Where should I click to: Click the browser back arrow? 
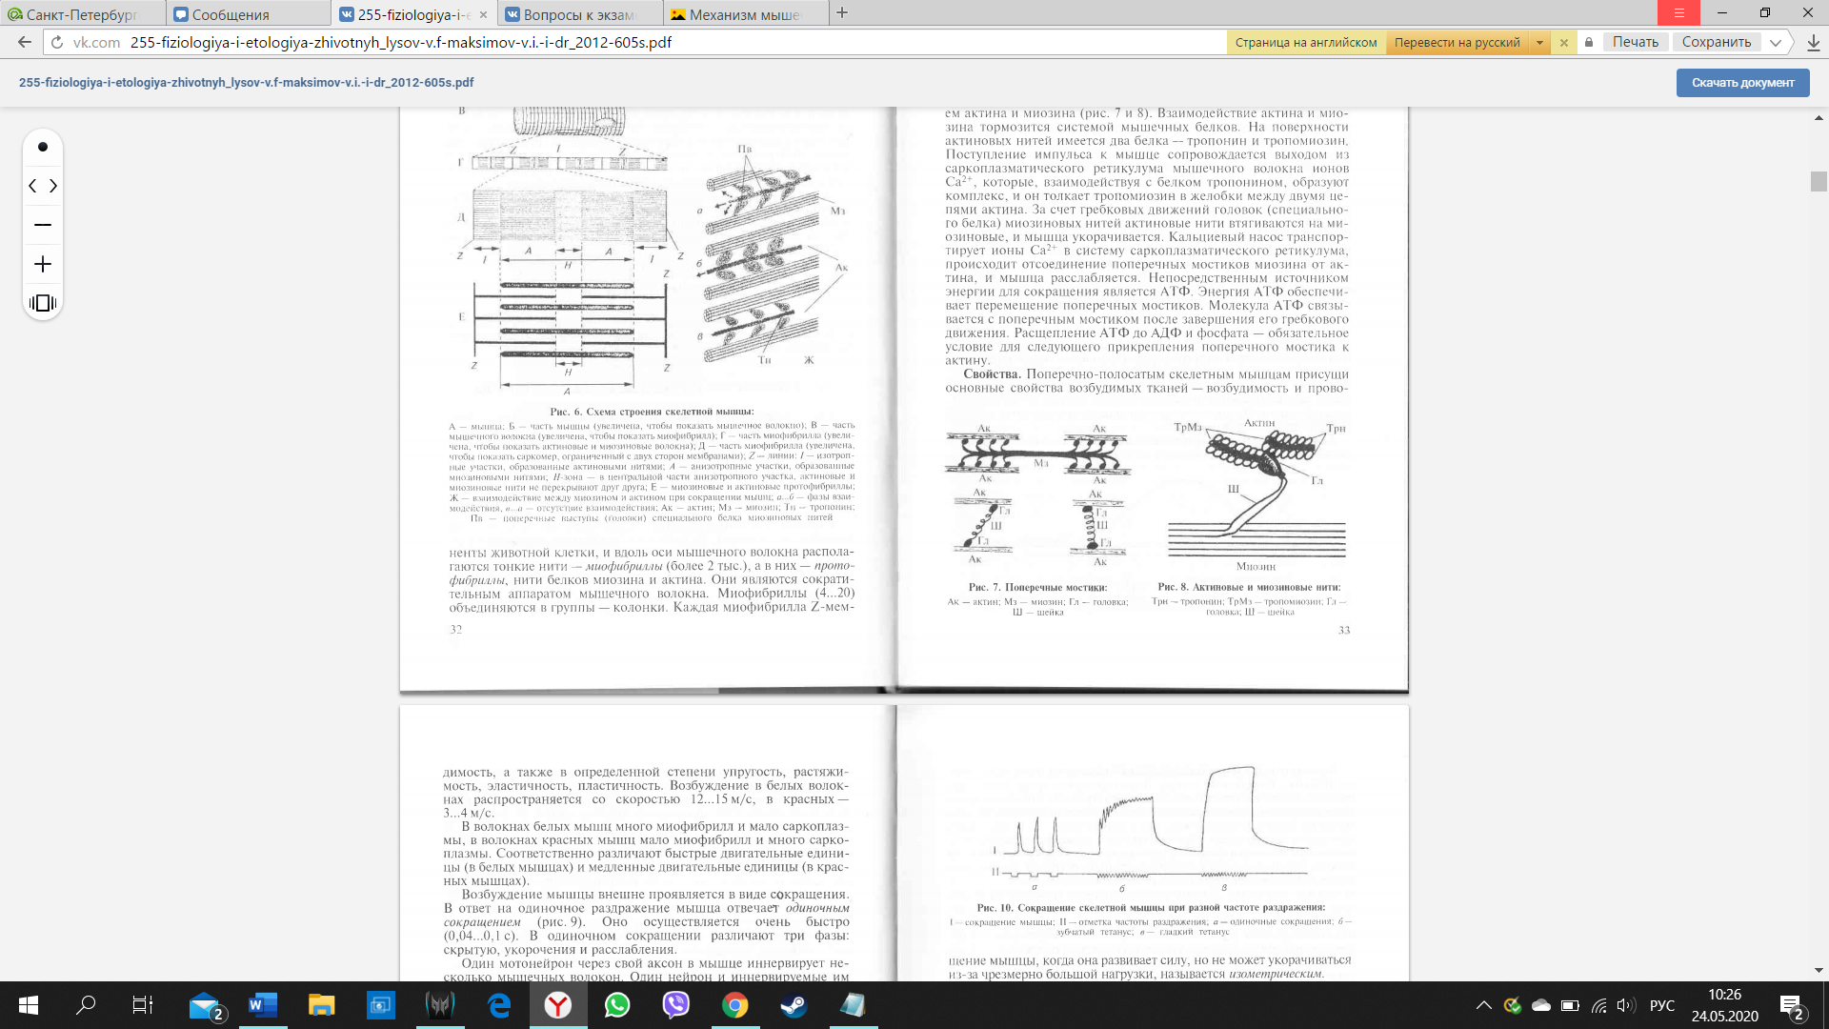(x=25, y=42)
